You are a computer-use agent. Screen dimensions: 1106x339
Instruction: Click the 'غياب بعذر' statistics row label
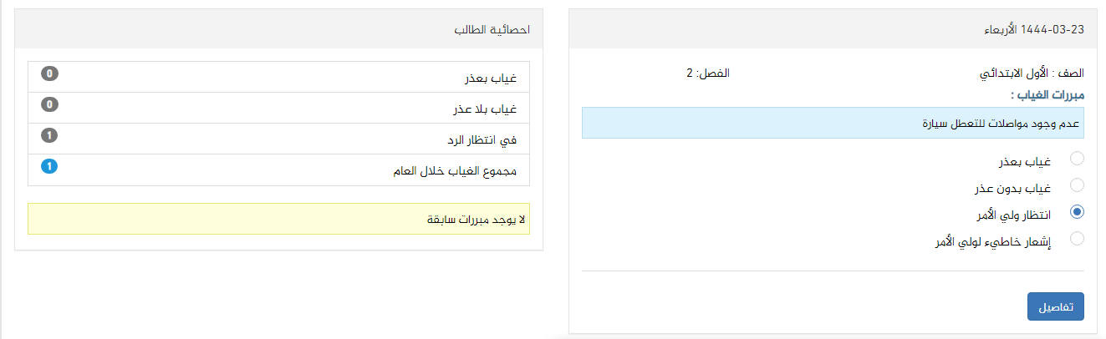click(x=491, y=78)
